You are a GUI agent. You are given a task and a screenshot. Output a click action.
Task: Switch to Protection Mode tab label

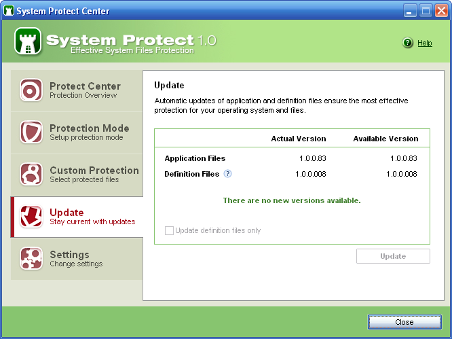90,128
